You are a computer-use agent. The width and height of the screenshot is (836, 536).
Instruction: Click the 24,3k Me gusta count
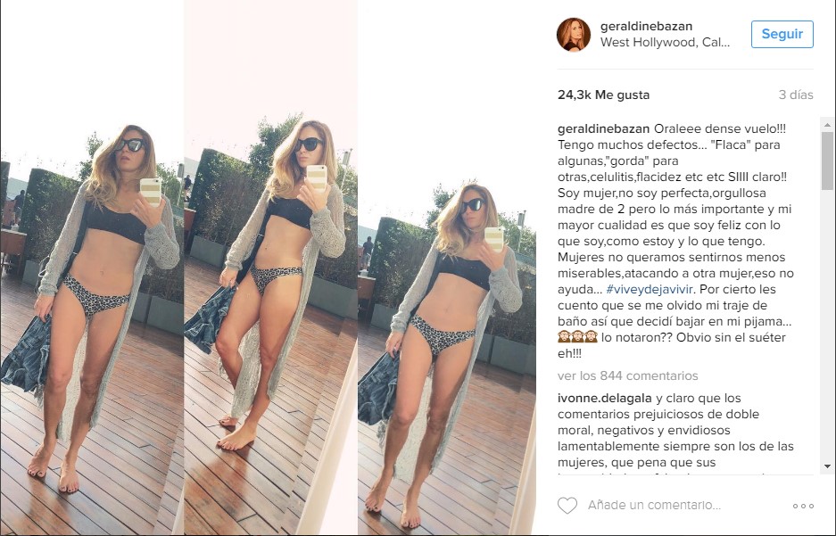point(603,95)
